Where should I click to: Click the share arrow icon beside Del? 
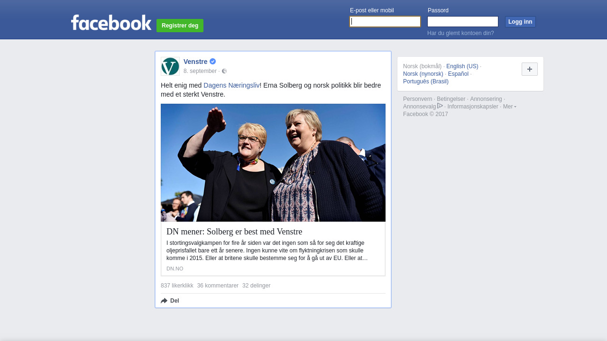(164, 301)
